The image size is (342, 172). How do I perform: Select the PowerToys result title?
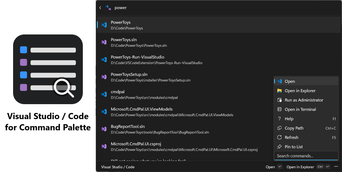pos(121,22)
